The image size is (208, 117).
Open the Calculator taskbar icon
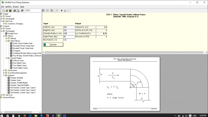coord(13,116)
